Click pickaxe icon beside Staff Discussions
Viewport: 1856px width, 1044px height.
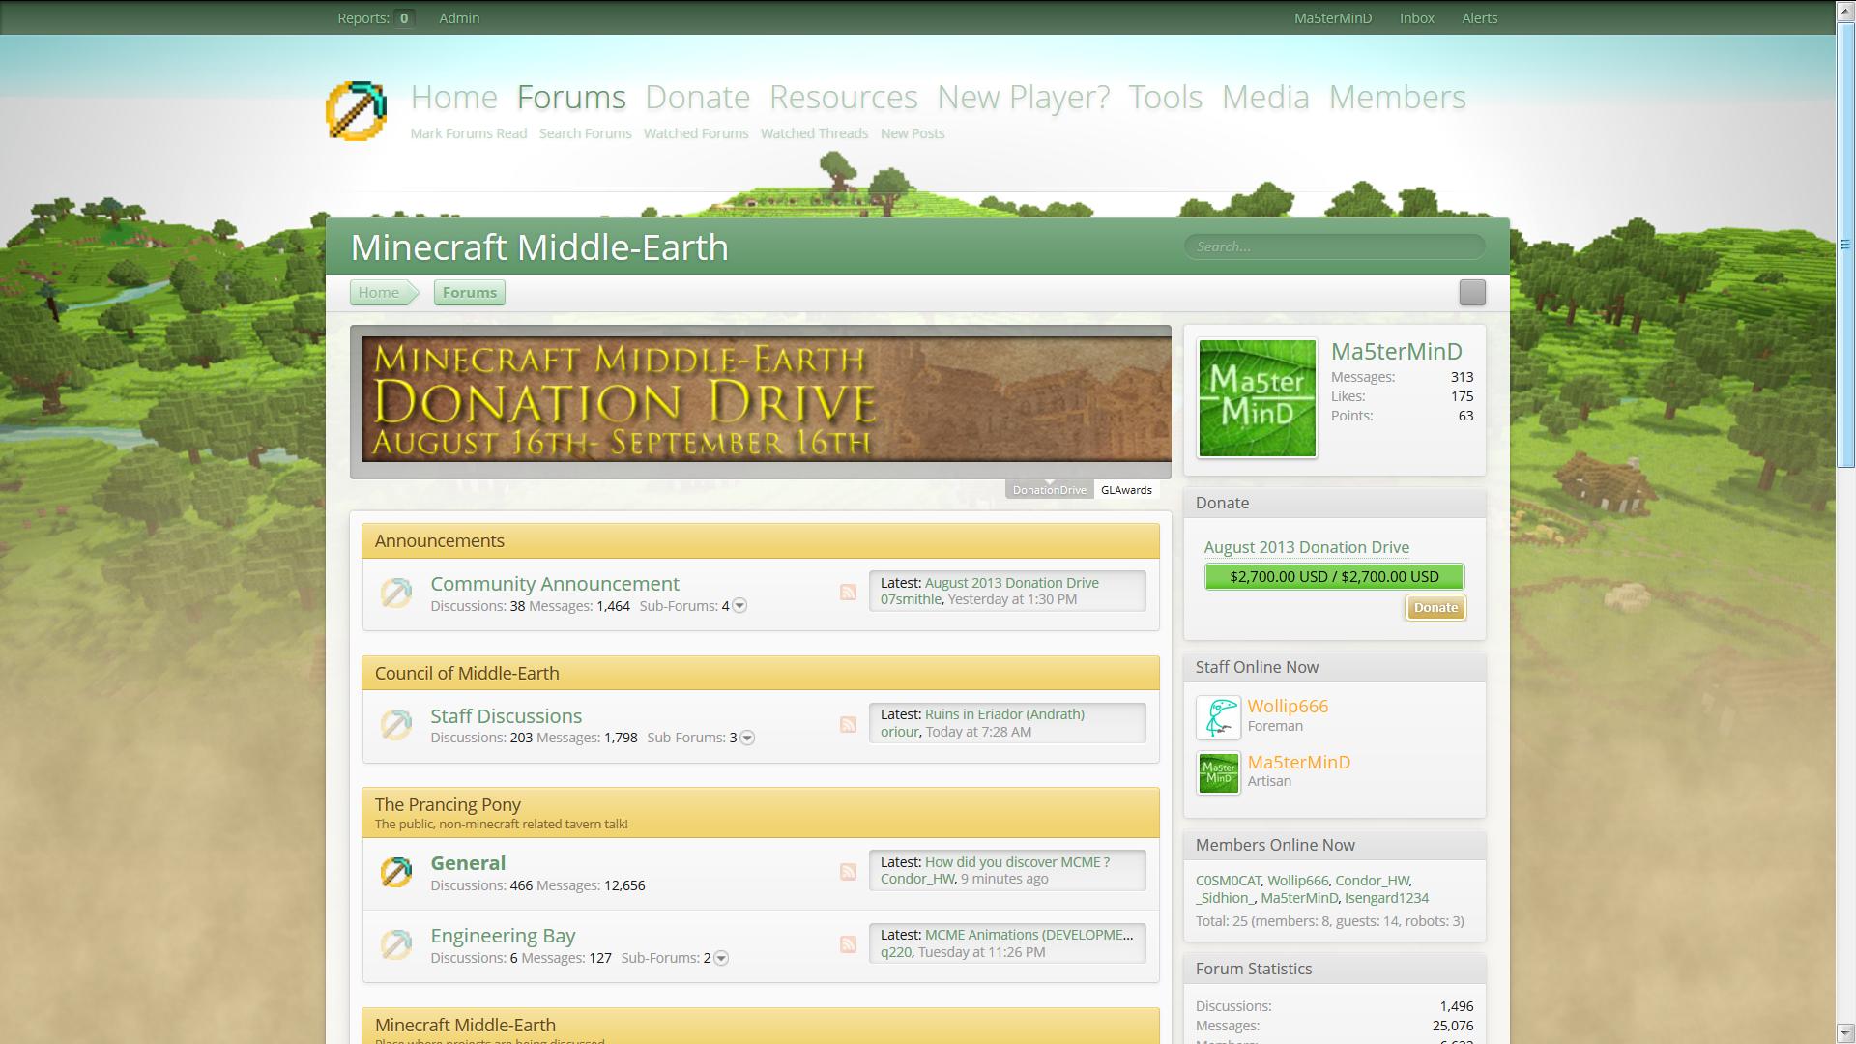(396, 724)
